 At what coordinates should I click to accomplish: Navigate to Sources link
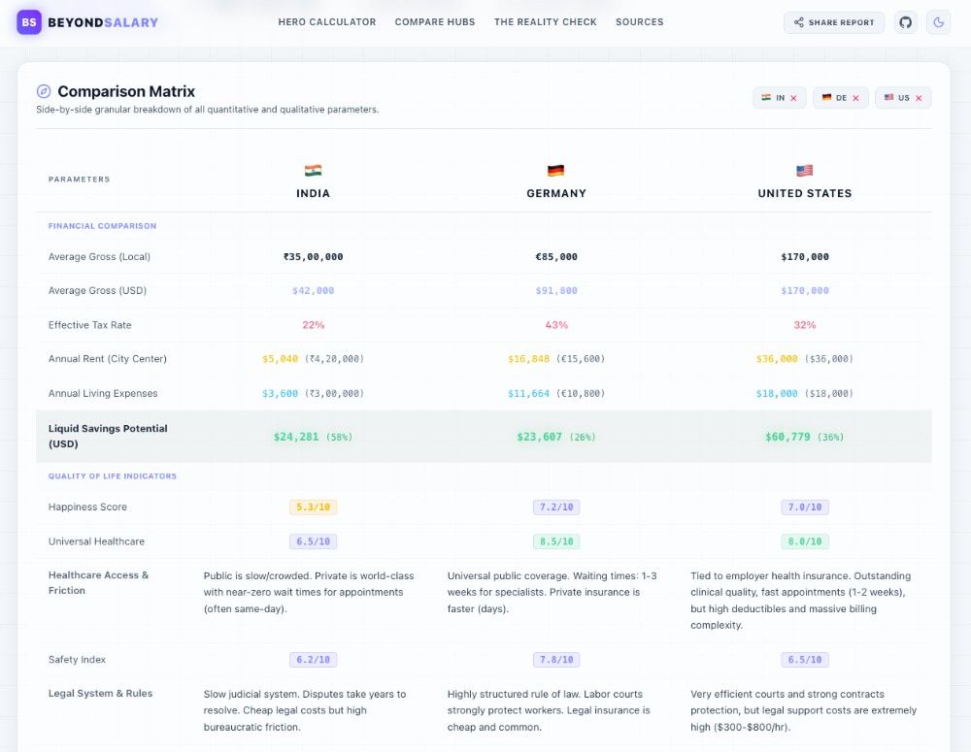coord(639,22)
